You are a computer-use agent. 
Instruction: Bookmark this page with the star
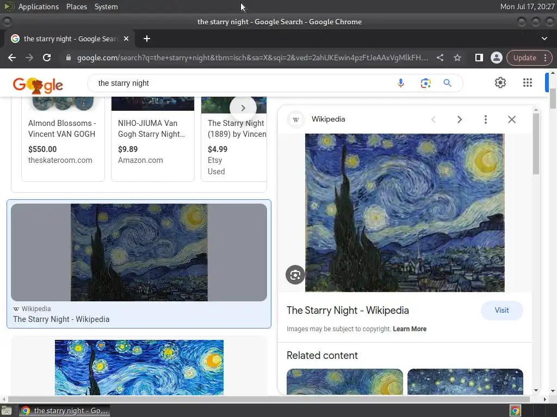pyautogui.click(x=457, y=58)
